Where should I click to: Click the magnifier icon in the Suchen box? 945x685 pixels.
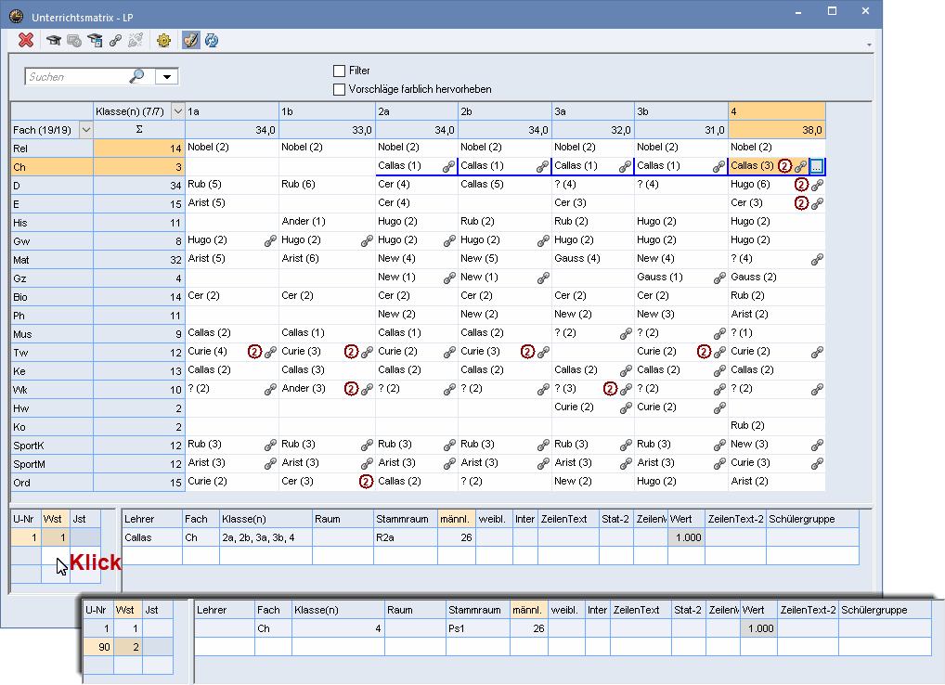coord(136,76)
